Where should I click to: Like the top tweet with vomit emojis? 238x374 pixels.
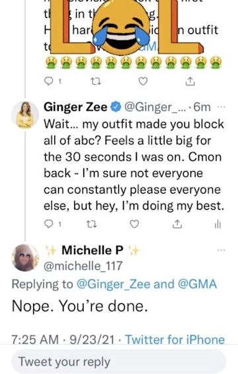pyautogui.click(x=143, y=82)
